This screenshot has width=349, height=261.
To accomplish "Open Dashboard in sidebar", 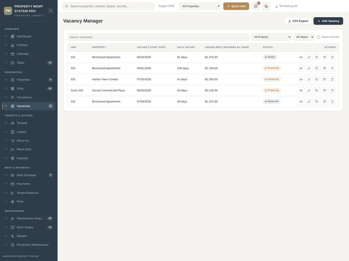I will 29,36.
